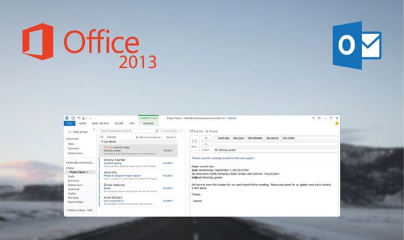Filter the list to Unread messages
Viewport: 404px width, 240px height.
pos(112,137)
